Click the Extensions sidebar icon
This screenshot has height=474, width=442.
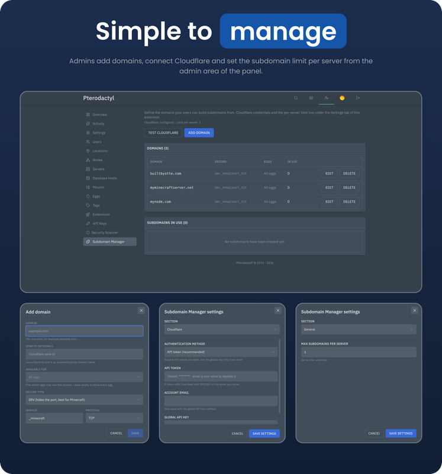(88, 214)
